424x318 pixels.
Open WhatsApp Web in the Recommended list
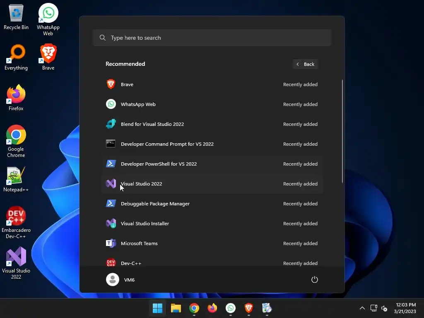[x=212, y=104]
